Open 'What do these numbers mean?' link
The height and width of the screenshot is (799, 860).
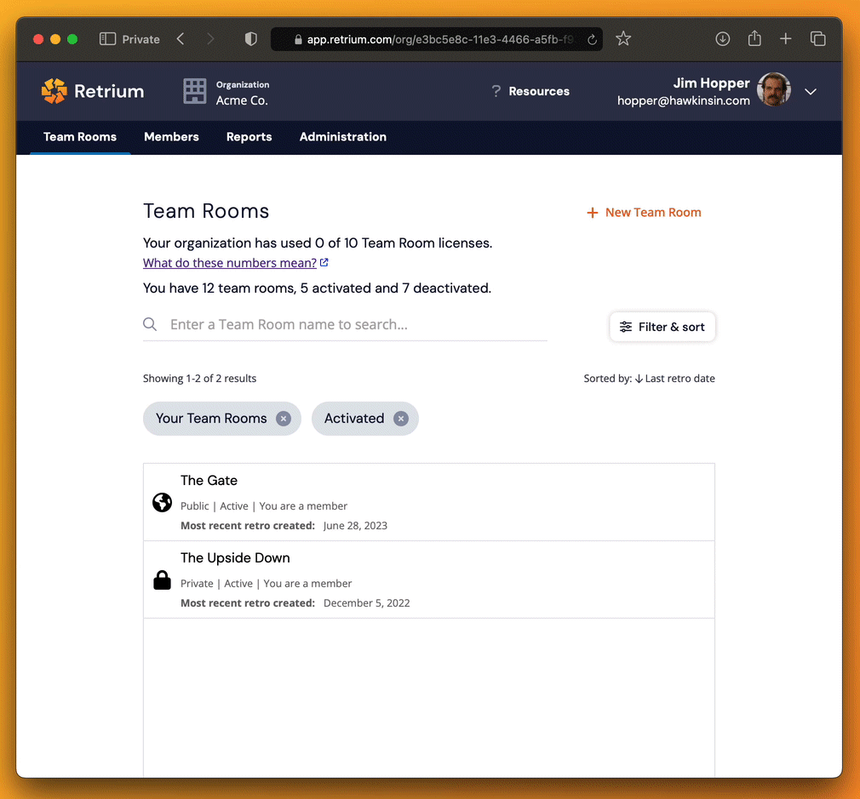[230, 263]
